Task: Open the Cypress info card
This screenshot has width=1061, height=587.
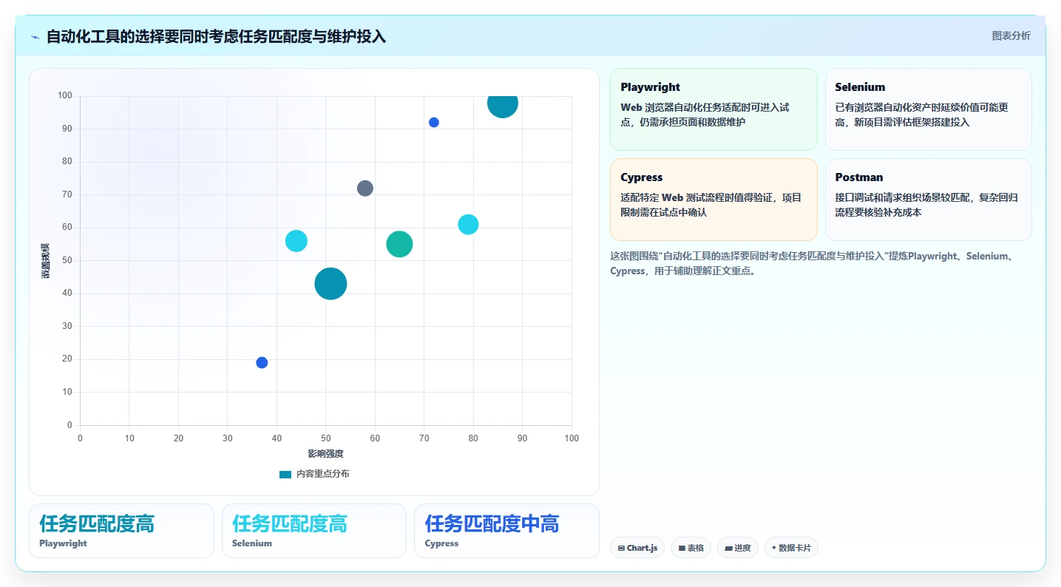Action: (713, 200)
